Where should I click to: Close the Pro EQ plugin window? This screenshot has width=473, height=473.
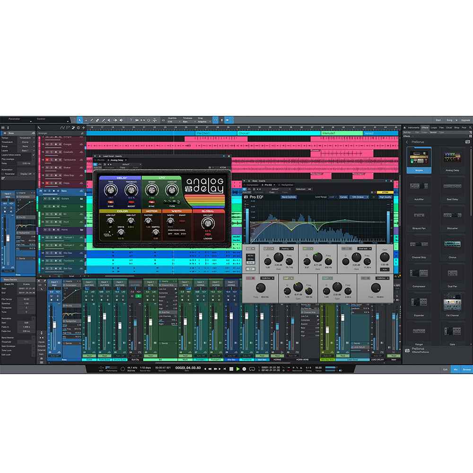tap(391, 181)
